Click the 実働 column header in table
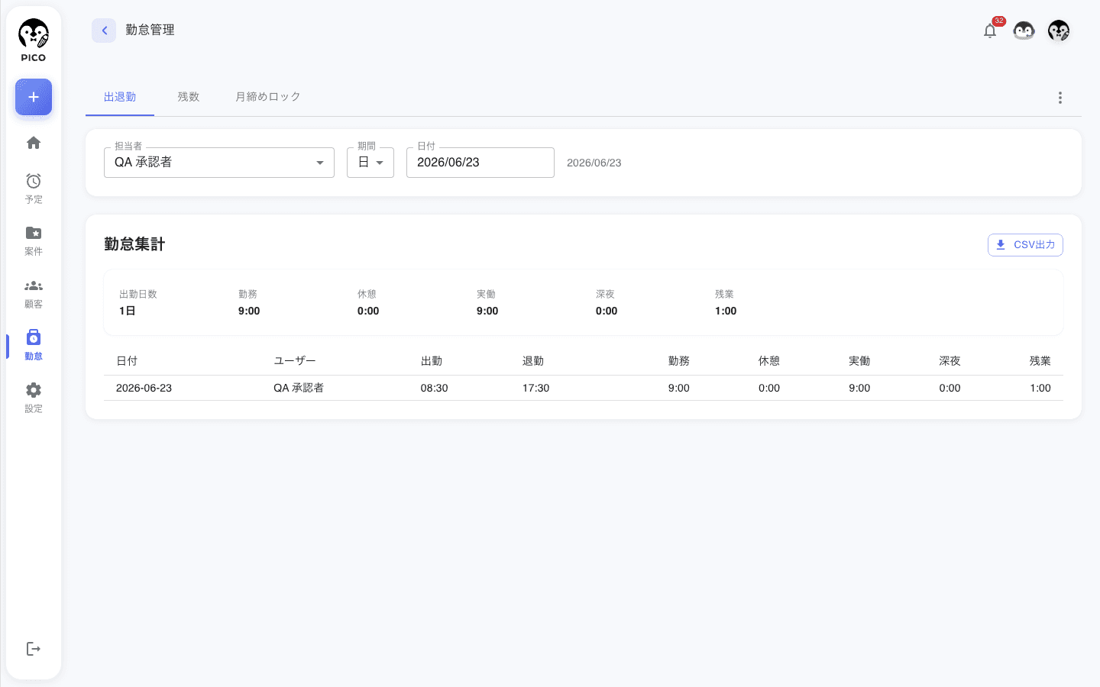1100x687 pixels. pyautogui.click(x=859, y=361)
